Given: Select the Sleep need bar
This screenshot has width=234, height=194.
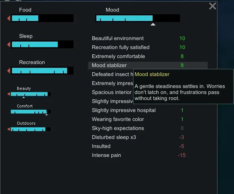Looking at the screenshot, I should [x=42, y=45].
